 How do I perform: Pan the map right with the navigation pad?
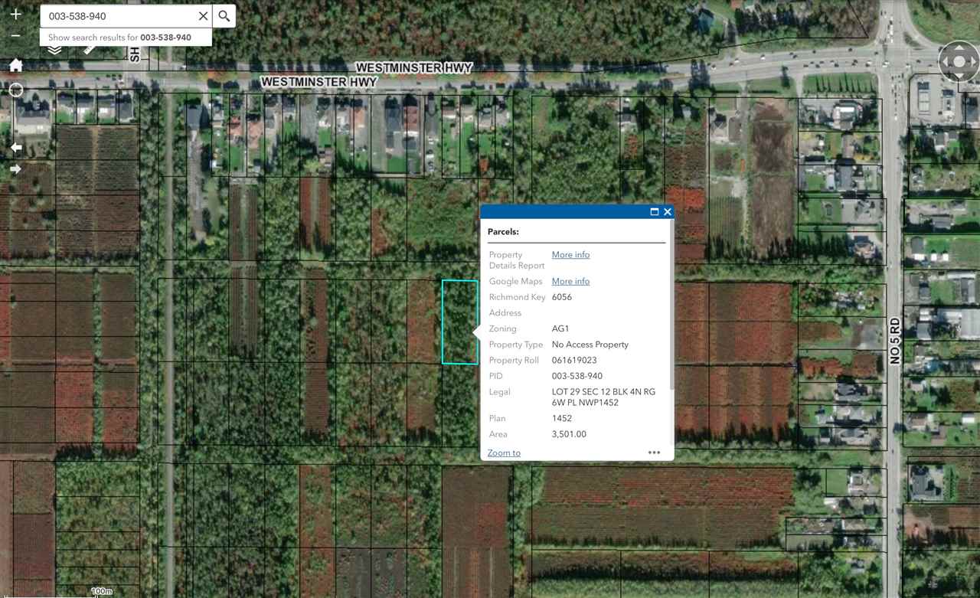[x=972, y=62]
